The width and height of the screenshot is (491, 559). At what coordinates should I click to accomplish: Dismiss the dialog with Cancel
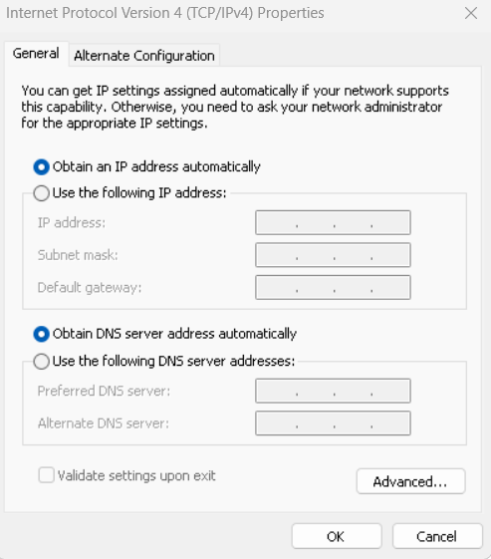tap(437, 536)
